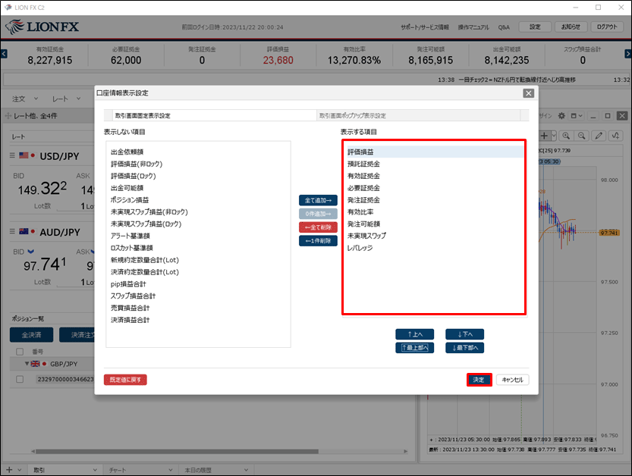Tick the checkbox for position 2329700000346623
This screenshot has width=632, height=476.
click(20, 379)
